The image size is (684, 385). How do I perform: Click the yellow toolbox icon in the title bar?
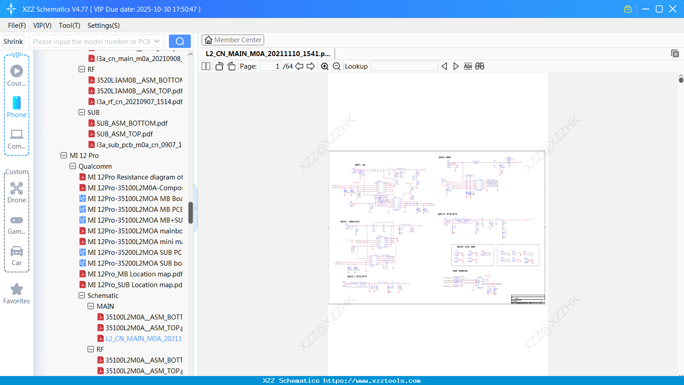(628, 9)
